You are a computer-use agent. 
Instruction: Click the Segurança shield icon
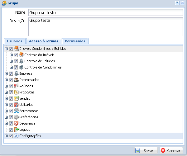[x=17, y=123]
